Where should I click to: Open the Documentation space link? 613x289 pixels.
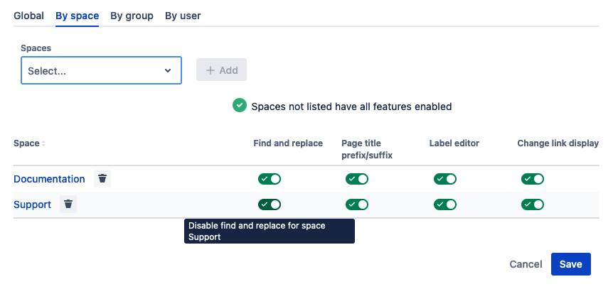point(49,179)
